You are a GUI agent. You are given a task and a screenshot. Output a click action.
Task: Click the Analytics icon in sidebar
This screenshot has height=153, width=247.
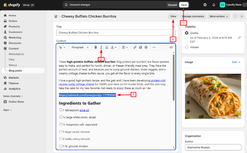5,89
